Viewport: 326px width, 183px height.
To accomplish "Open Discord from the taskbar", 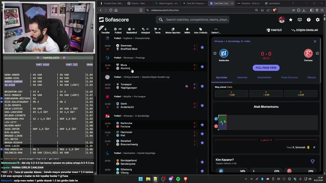I will click(x=171, y=179).
